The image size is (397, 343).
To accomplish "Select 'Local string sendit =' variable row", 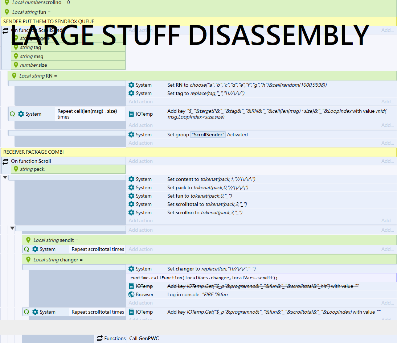I will [x=209, y=240].
